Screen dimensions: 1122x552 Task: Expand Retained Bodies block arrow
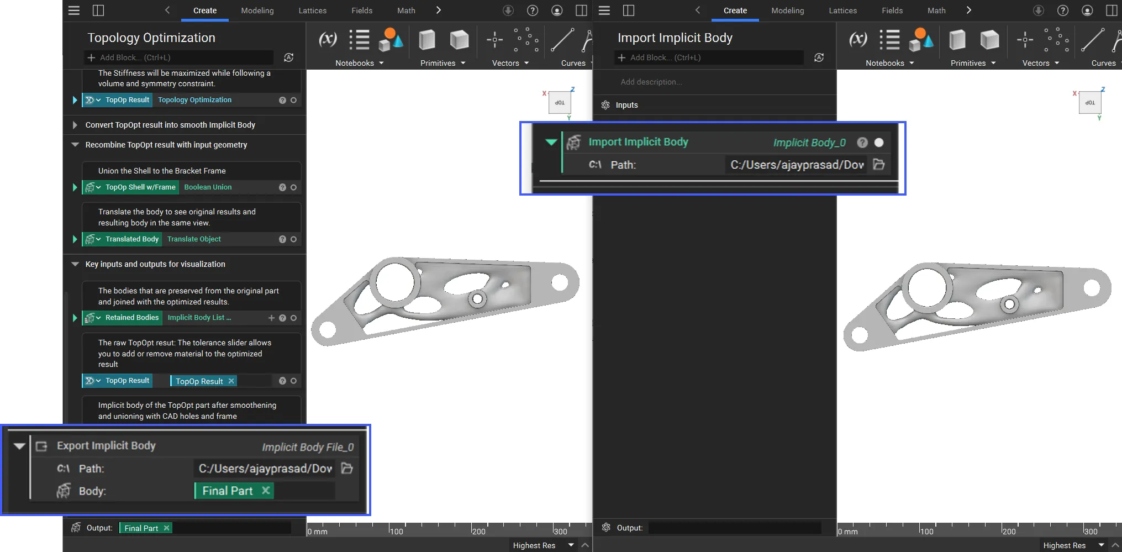[75, 318]
